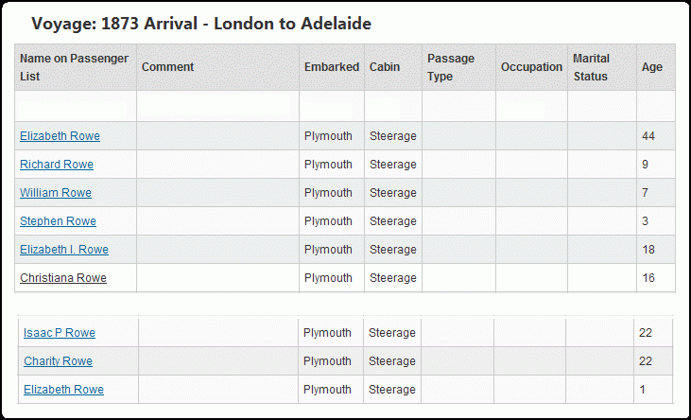Open Elizabeth Rowe link, age 1

pyautogui.click(x=64, y=390)
